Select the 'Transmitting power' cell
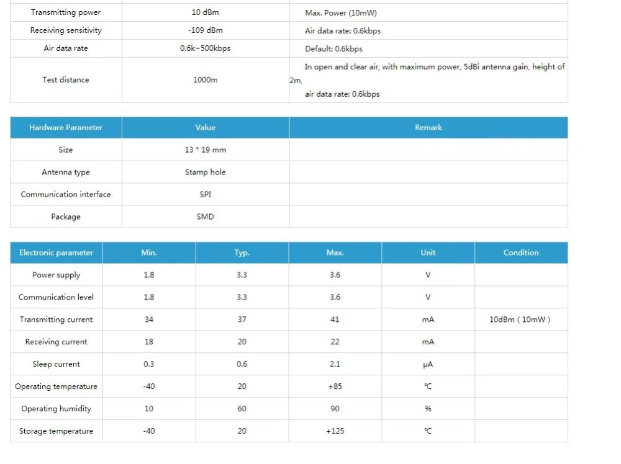Viewport: 621px width, 464px height. pyautogui.click(x=66, y=12)
